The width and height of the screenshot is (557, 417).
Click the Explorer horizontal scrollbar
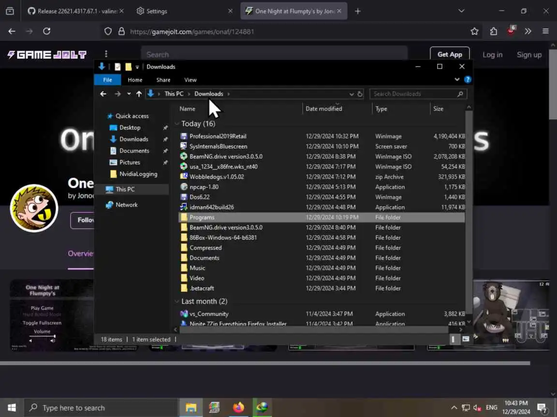click(x=314, y=330)
